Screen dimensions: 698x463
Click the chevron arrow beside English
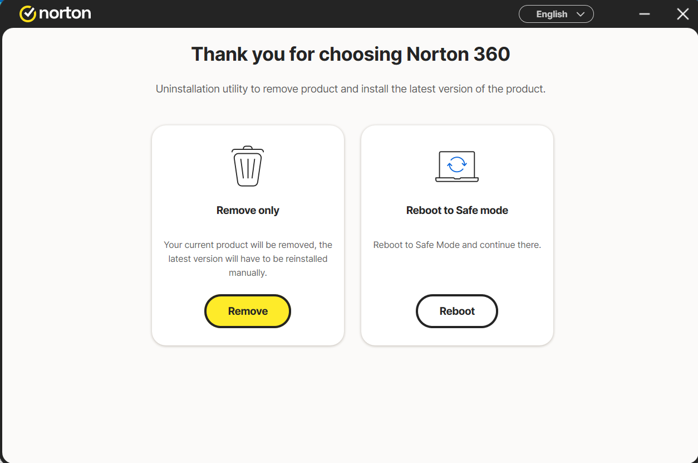[581, 14]
